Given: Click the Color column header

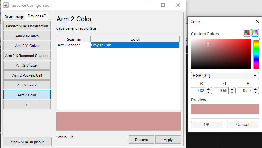Looking at the screenshot, I should 135,39.
